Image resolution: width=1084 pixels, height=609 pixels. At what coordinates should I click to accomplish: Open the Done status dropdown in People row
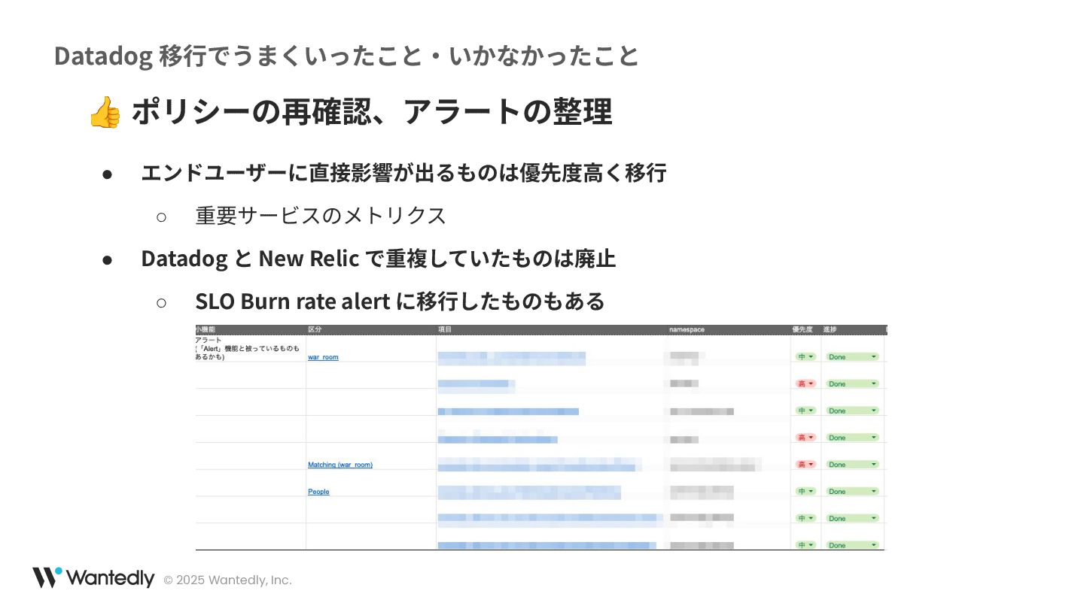coord(852,492)
